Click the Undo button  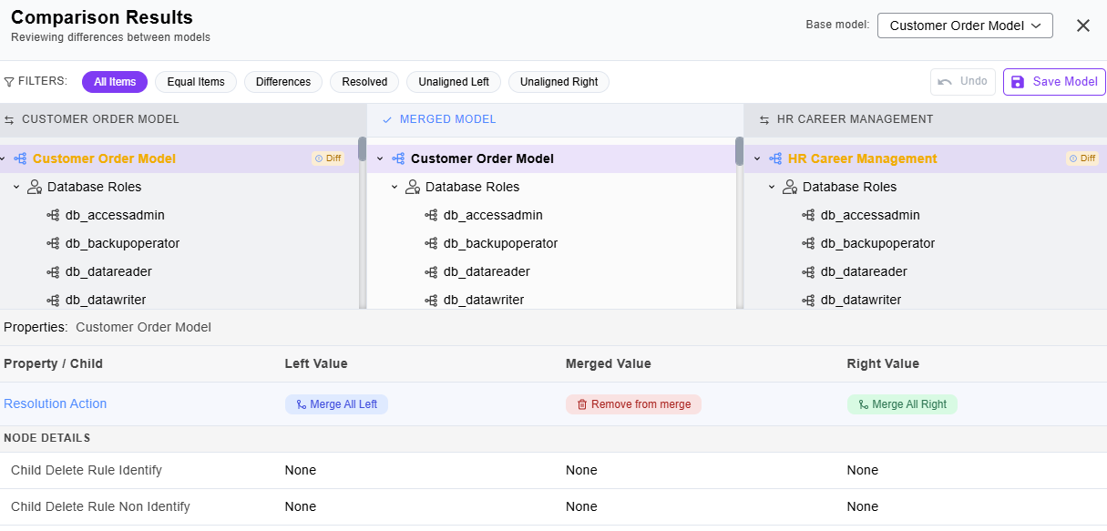(963, 82)
